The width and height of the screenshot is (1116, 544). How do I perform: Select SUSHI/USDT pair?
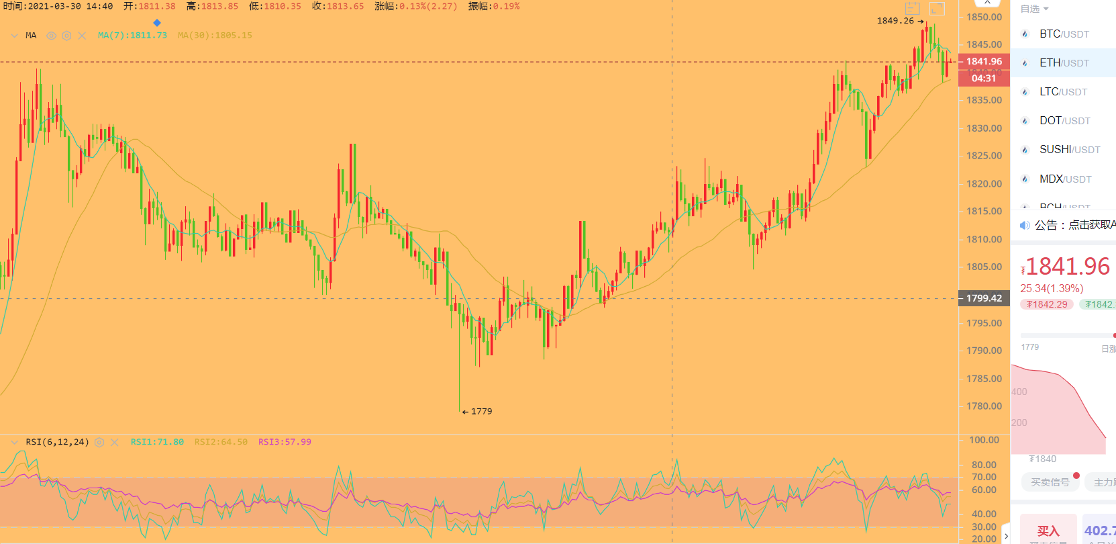point(1064,149)
